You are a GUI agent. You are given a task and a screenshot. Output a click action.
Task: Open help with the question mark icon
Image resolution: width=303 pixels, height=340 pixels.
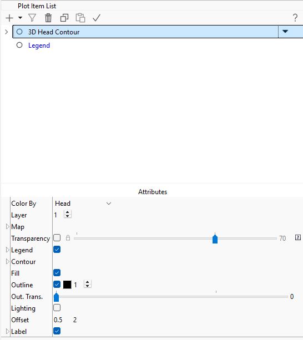pyautogui.click(x=295, y=18)
